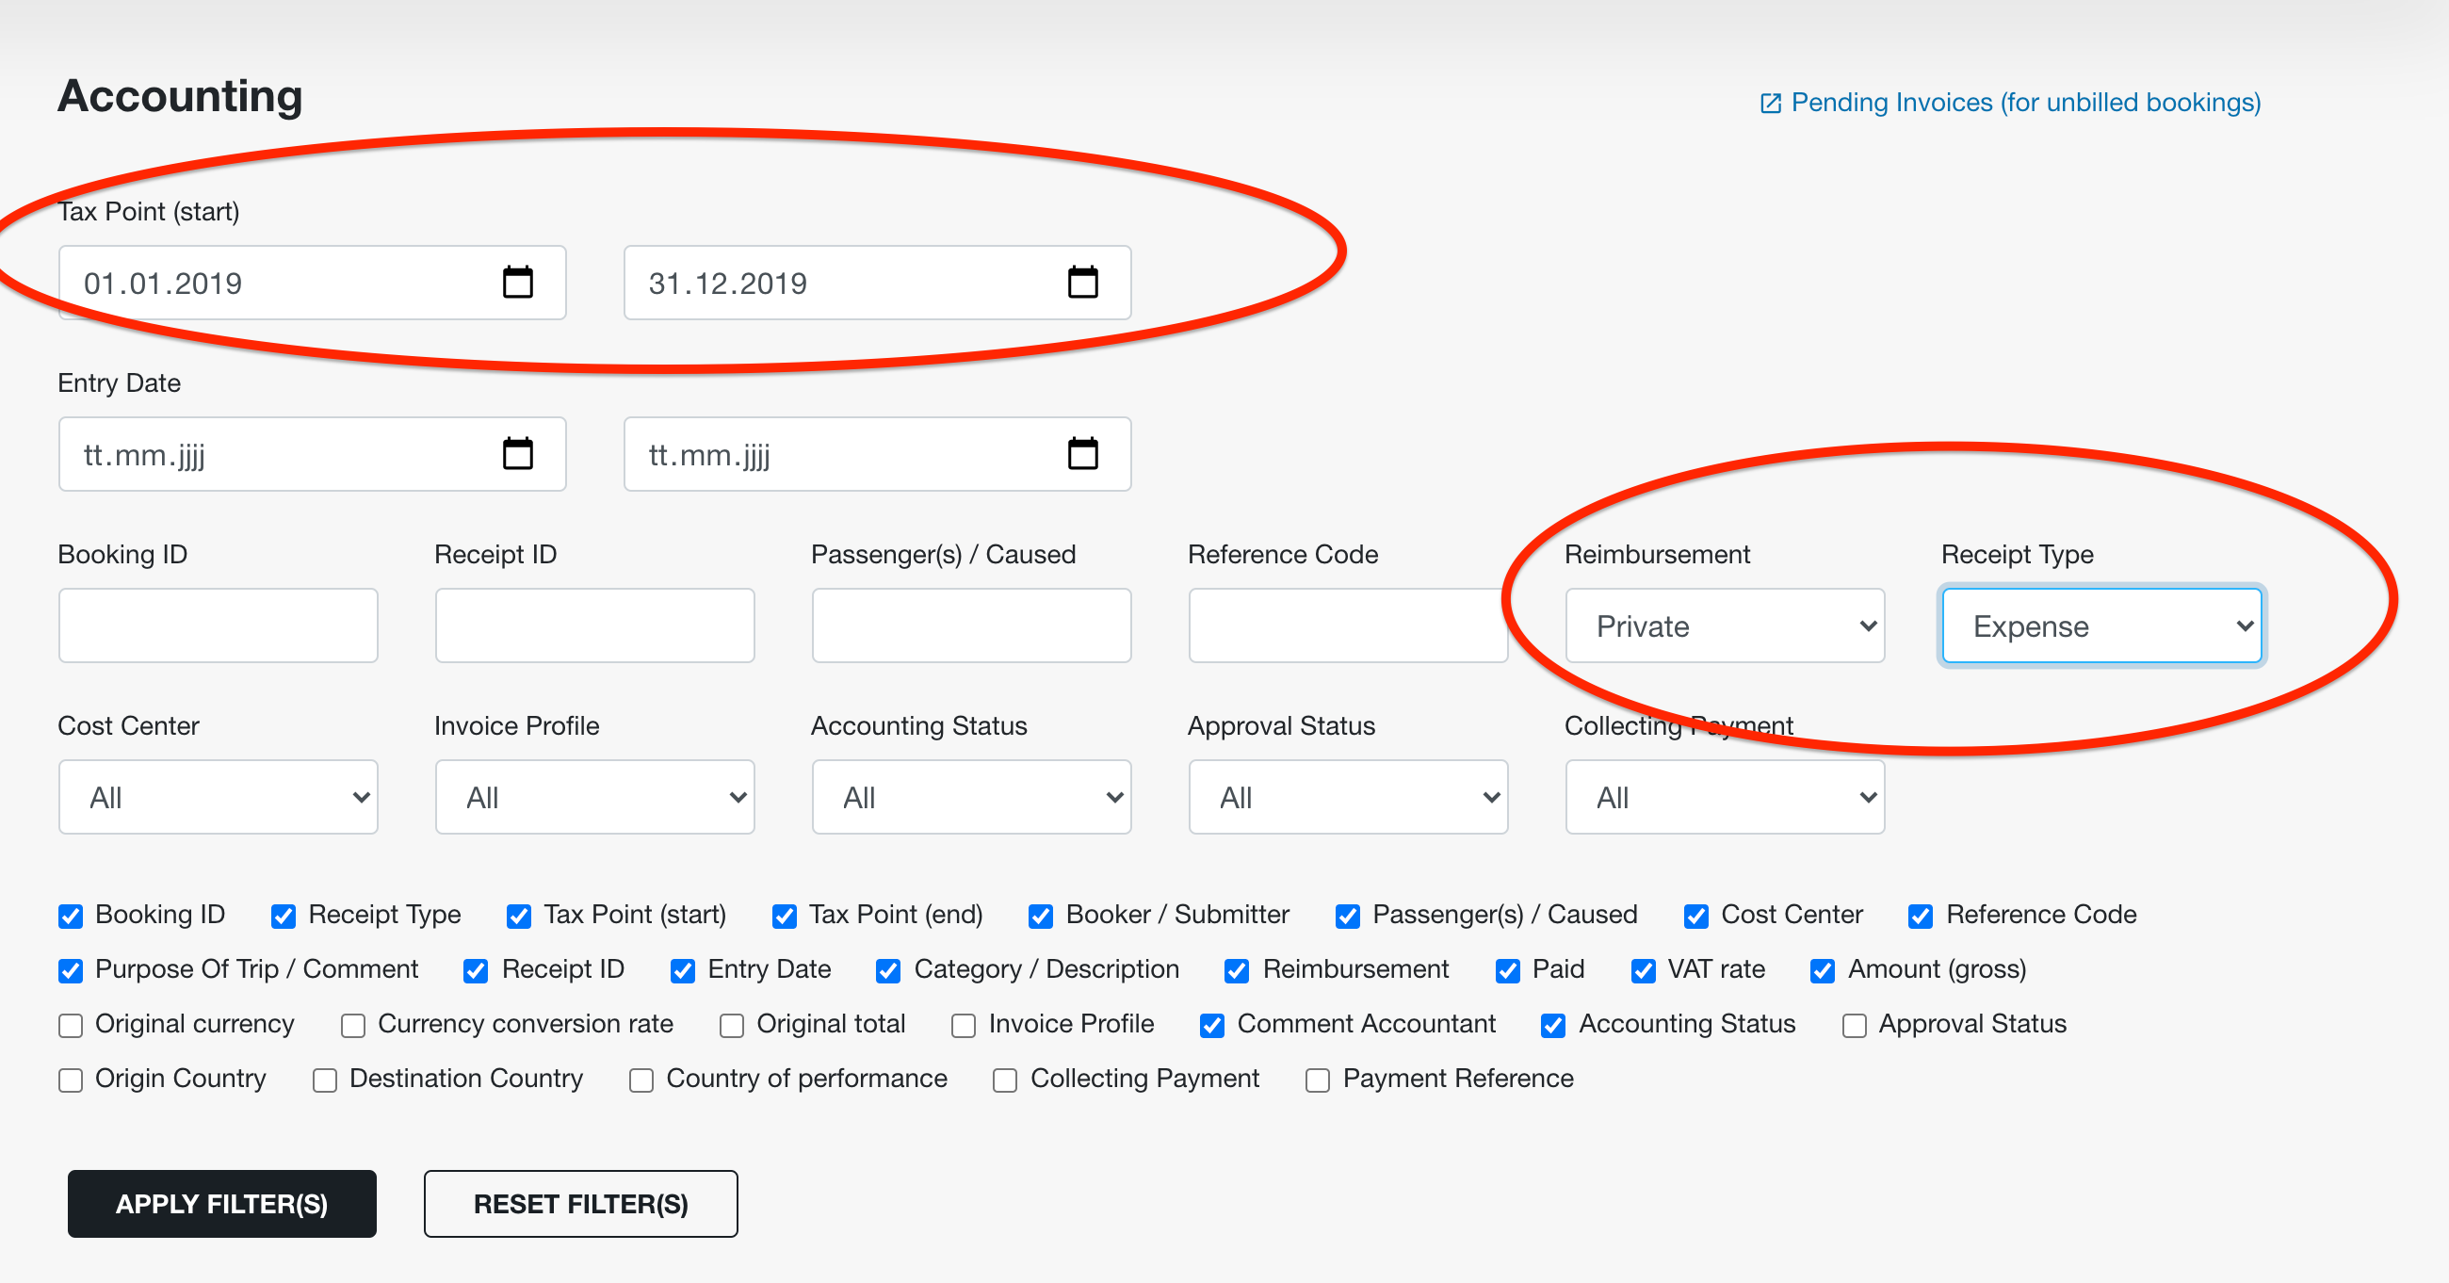Click the APPLY FILTER(S) button
The height and width of the screenshot is (1283, 2449).
(221, 1203)
